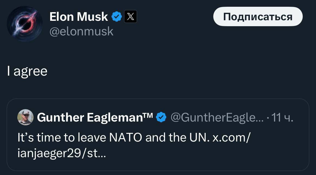Click the X affiliation badge icon
The height and width of the screenshot is (175, 316).
tap(130, 17)
